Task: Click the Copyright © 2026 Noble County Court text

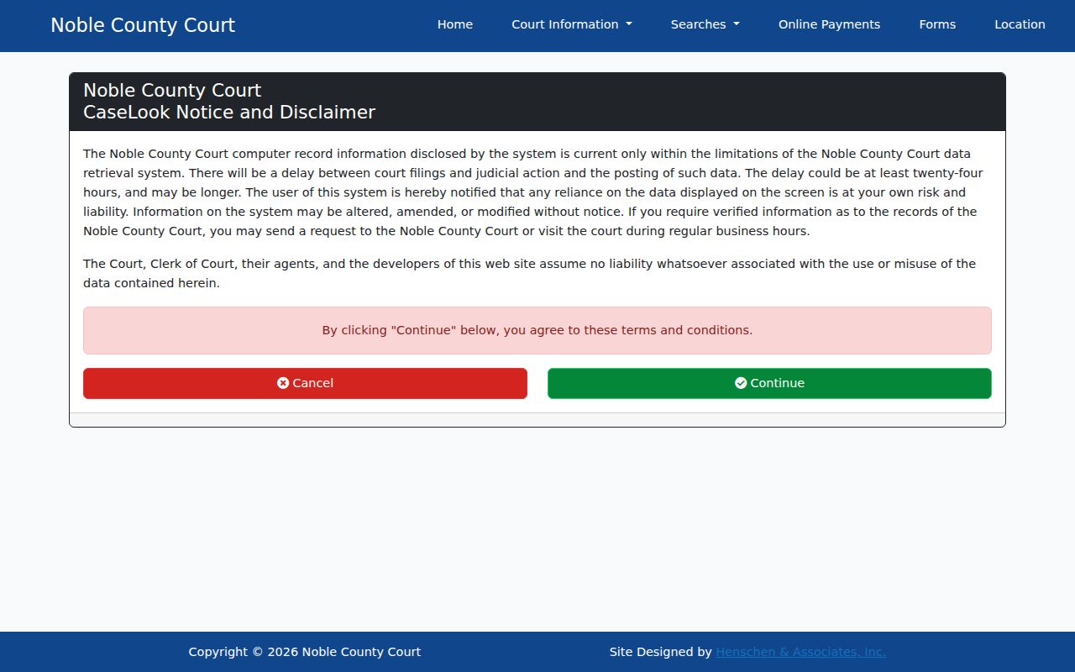Action: 305,652
